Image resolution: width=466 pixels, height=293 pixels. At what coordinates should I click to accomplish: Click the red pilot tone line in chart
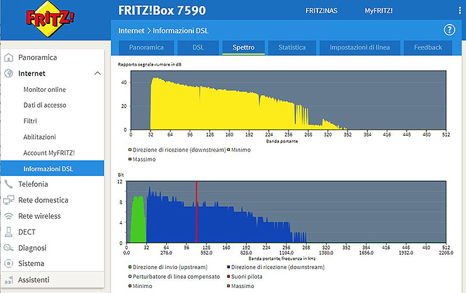(x=196, y=214)
